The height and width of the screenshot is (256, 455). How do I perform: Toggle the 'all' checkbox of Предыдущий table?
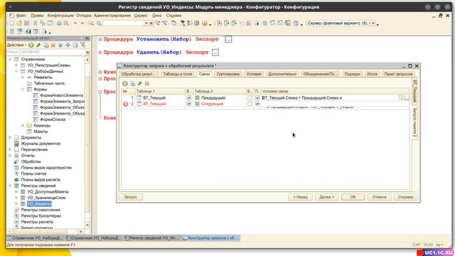(250, 98)
